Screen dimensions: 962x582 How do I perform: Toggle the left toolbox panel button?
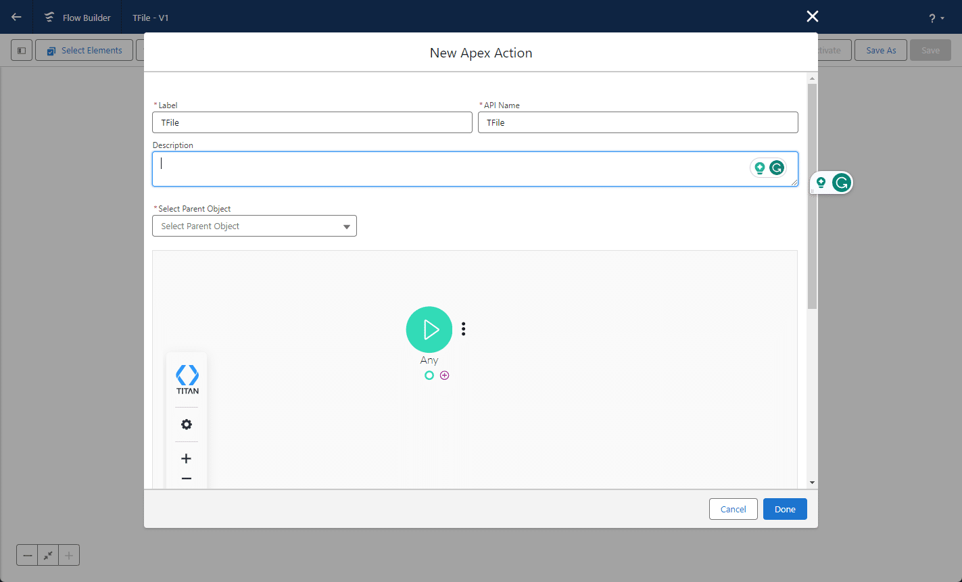22,50
